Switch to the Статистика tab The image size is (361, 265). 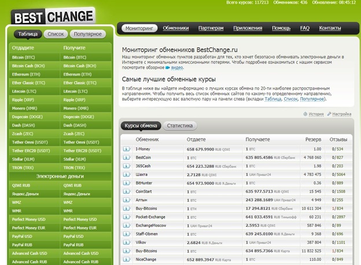180,126
